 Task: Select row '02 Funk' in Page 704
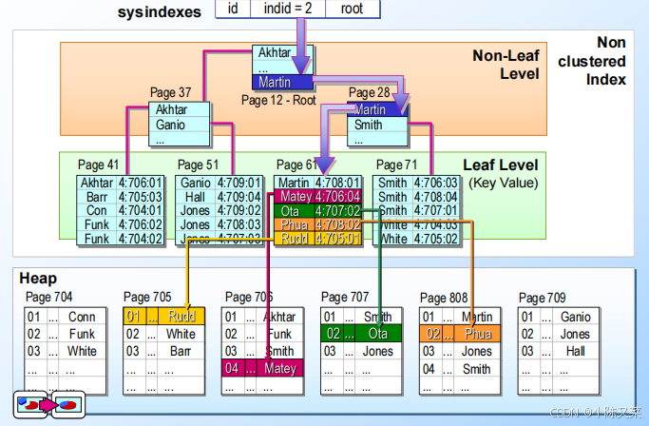click(65, 334)
